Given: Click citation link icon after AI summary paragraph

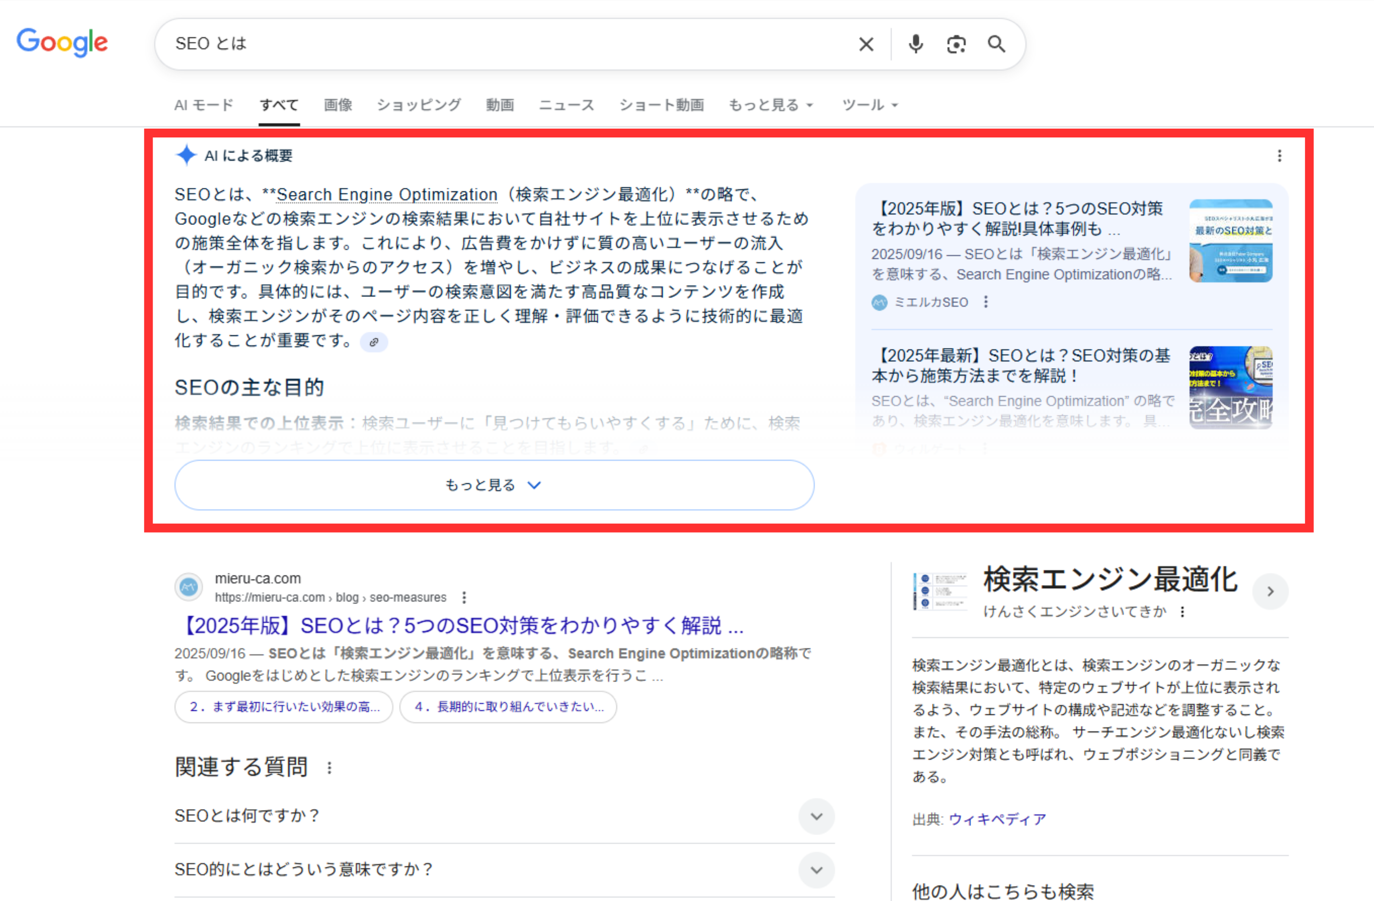Looking at the screenshot, I should click(374, 343).
